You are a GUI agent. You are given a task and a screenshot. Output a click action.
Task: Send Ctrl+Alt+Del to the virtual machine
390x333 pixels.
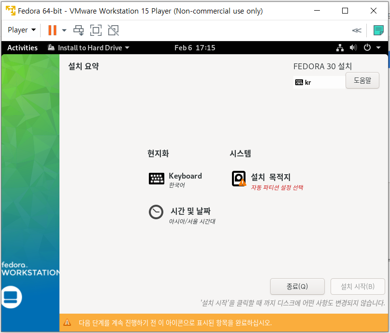[79, 30]
